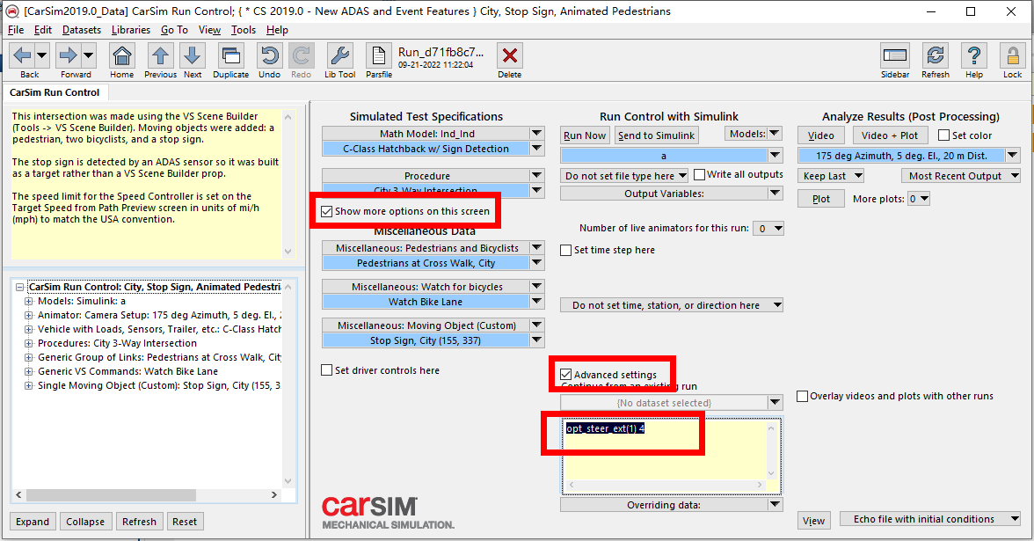Check Set time step here
Image resolution: width=1034 pixels, height=541 pixels.
566,250
